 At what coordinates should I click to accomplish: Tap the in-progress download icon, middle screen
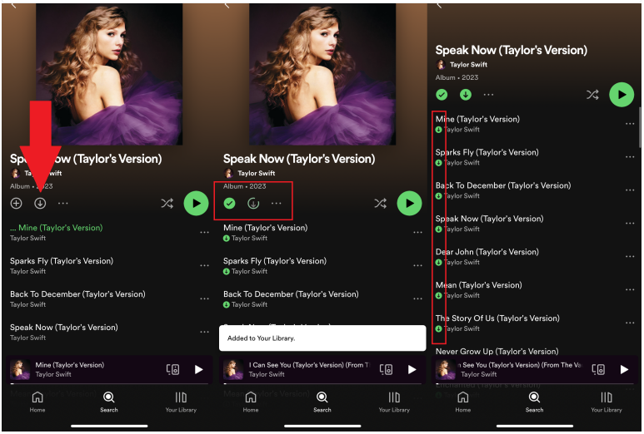[x=253, y=203]
